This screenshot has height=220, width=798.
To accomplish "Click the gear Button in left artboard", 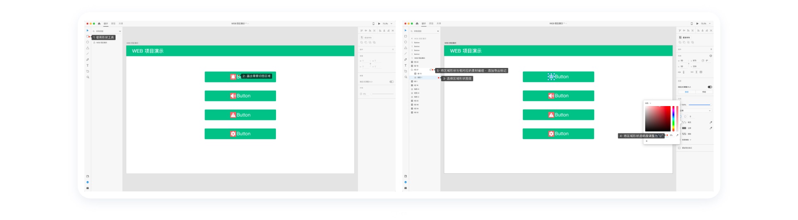I will (x=240, y=134).
